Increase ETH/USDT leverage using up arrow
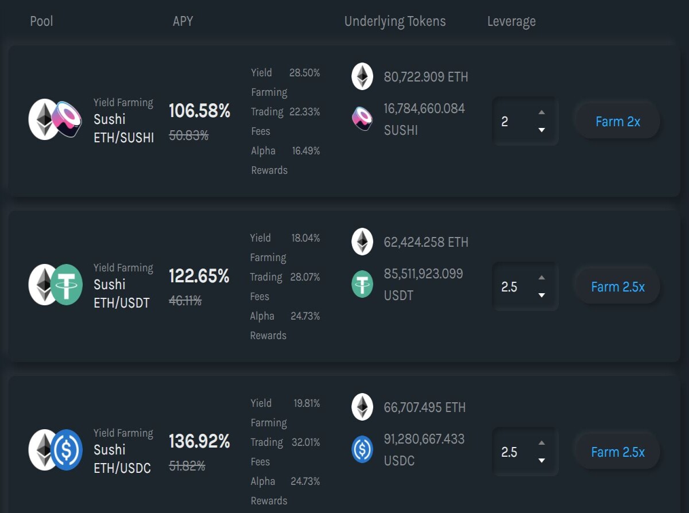 click(541, 278)
